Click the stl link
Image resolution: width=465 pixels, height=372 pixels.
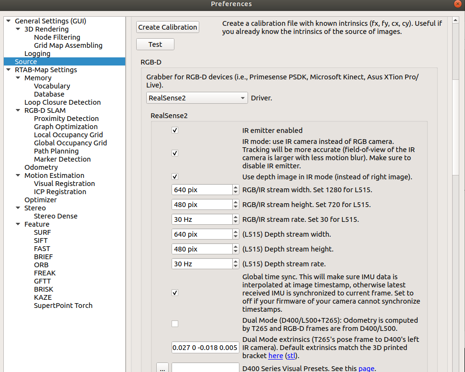pos(291,356)
